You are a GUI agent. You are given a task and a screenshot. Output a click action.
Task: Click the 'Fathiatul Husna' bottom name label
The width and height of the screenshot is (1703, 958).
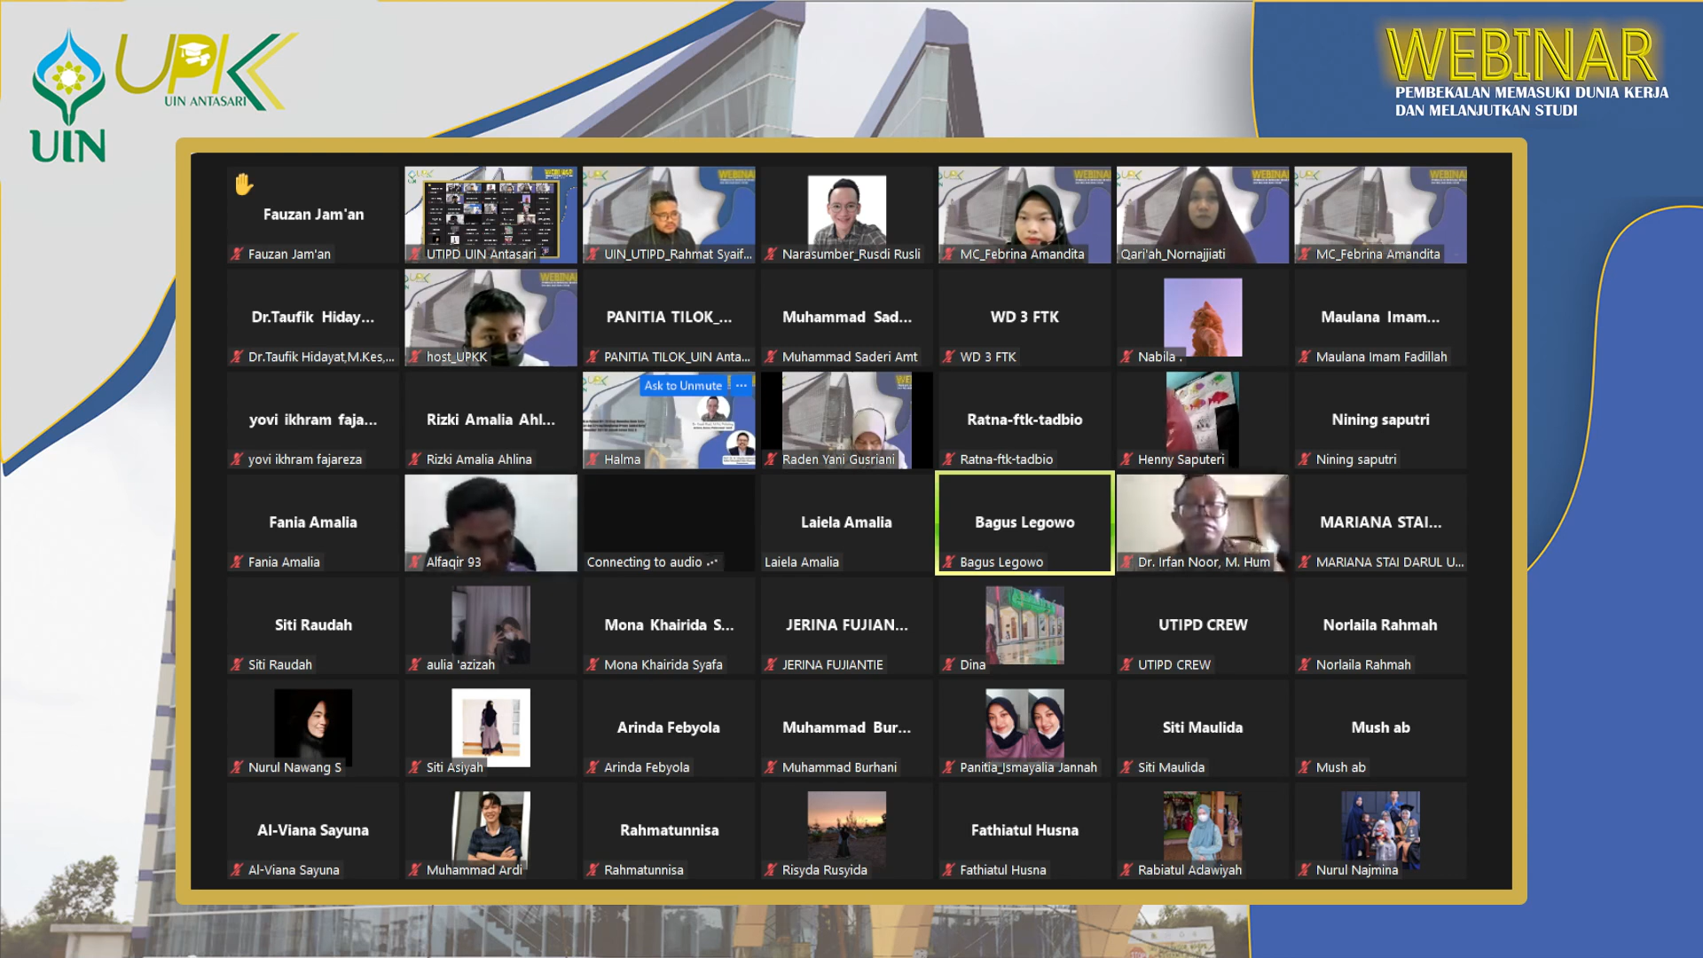click(x=1003, y=869)
